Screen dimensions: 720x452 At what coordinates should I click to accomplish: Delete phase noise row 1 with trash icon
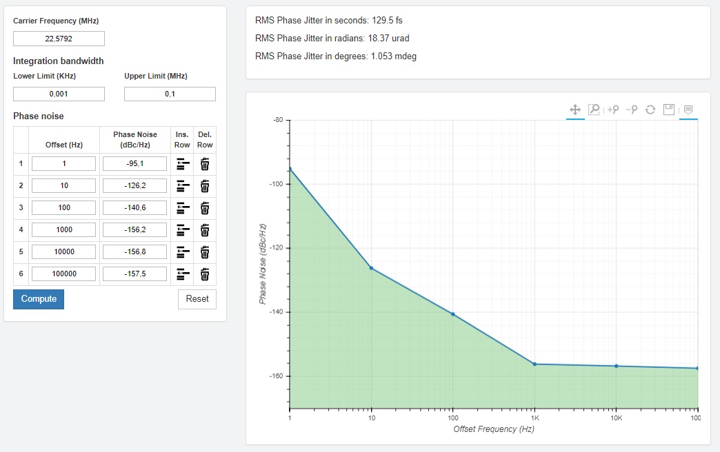(x=205, y=164)
